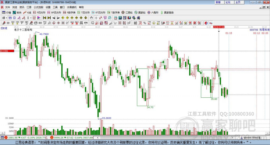Image resolution: width=270 pixels, height=145 pixels.
Task: Click the 收688788分笔 status item
Action: click(251, 138)
